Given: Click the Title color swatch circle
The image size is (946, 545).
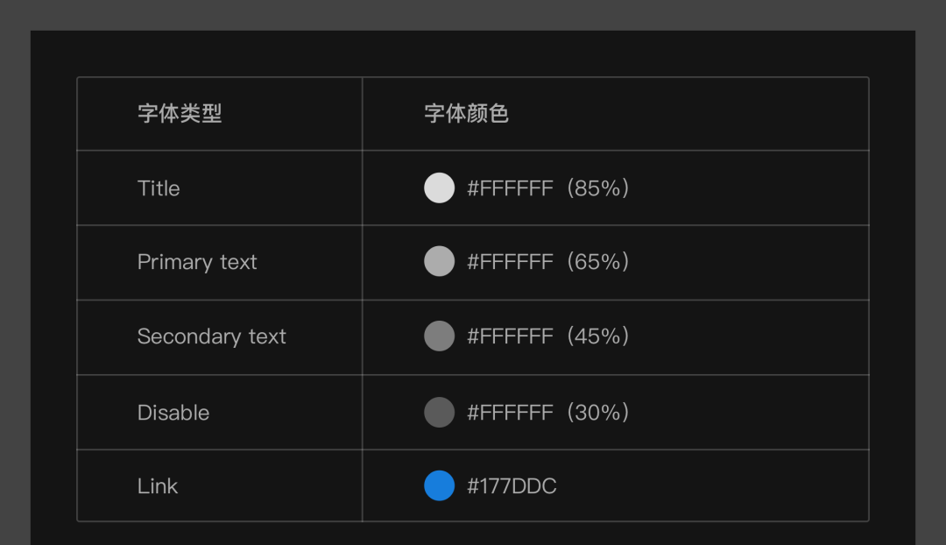Looking at the screenshot, I should tap(439, 188).
